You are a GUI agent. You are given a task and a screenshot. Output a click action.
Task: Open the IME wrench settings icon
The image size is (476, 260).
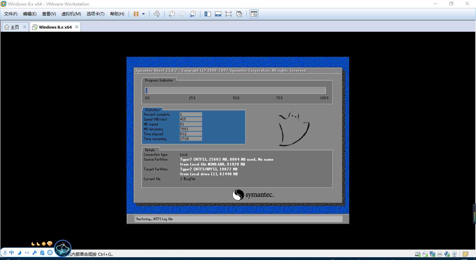(x=34, y=253)
